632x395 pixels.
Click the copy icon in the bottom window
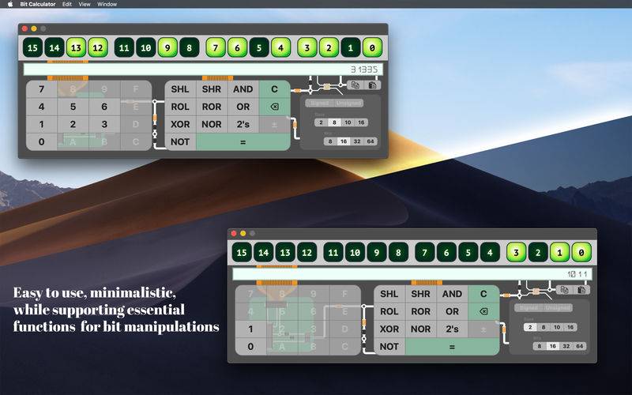564,290
